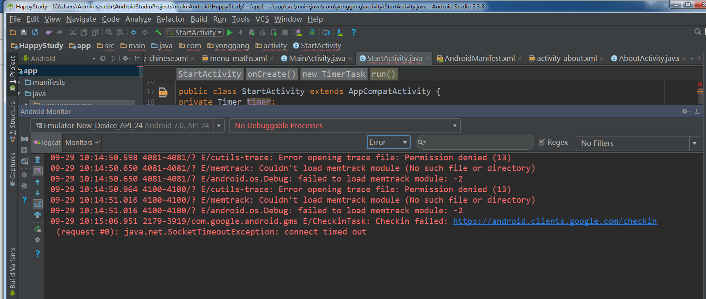This screenshot has height=299, width=706.
Task: Click the Synchronize toolbar icon
Action: (x=35, y=32)
